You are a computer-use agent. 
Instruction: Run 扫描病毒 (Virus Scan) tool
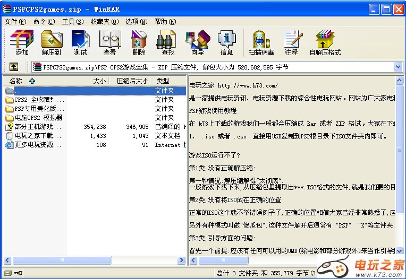(x=261, y=42)
